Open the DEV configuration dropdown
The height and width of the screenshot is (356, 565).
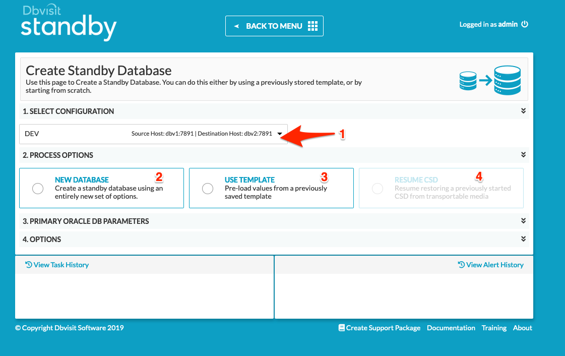coord(280,133)
